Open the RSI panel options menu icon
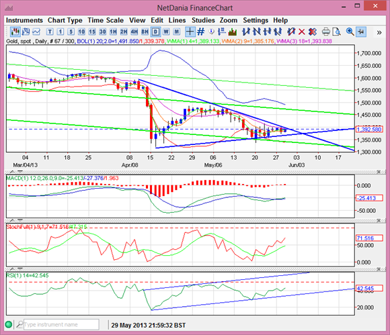390x335 pixels. coord(20,269)
